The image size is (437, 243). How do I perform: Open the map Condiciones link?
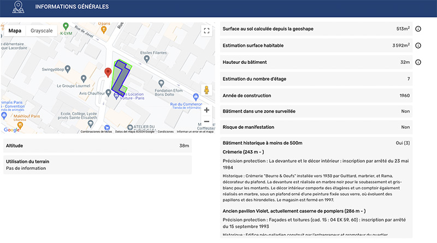coord(166,132)
